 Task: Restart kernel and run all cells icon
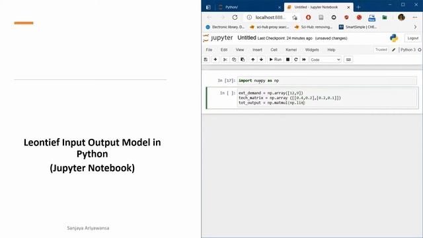(x=304, y=59)
